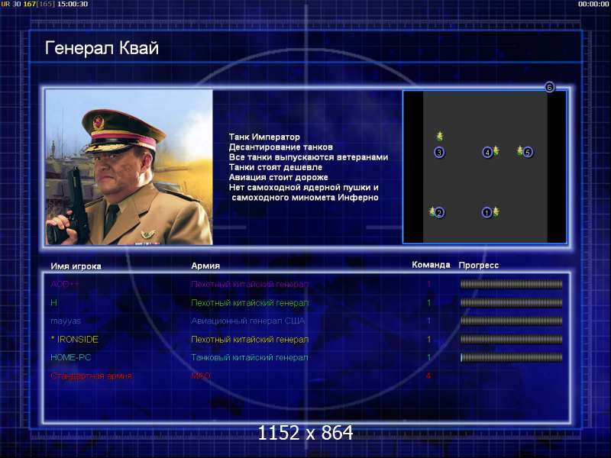The width and height of the screenshot is (611, 458).
Task: Select player name "H"
Action: [x=53, y=302]
